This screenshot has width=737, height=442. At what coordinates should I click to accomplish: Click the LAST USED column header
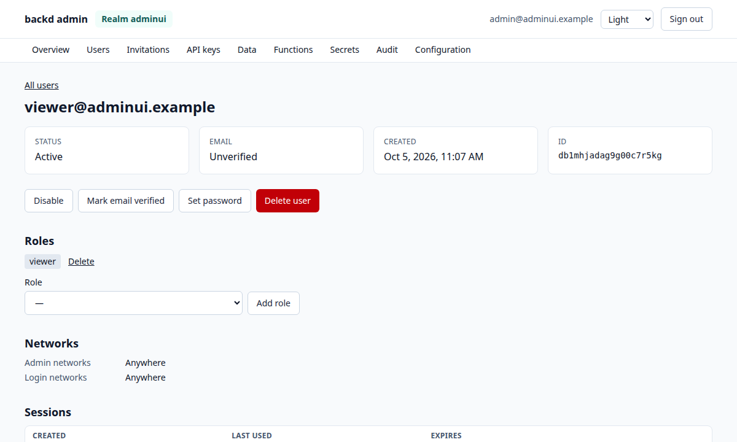pyautogui.click(x=252, y=436)
